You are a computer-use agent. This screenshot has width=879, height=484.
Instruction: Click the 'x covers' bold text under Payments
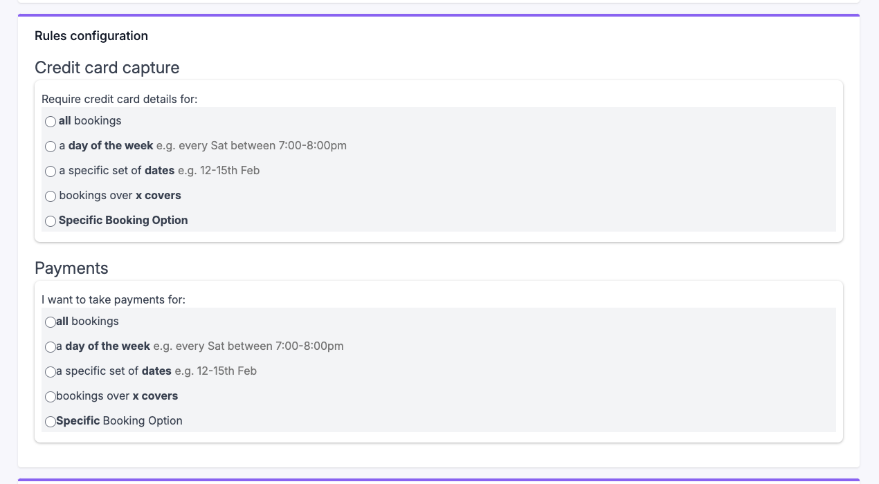click(x=155, y=396)
